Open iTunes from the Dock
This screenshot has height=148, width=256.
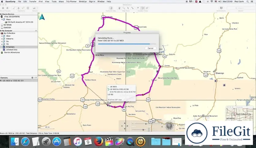pos(77,142)
